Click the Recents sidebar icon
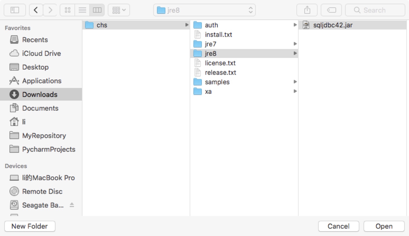The image size is (409, 236). pyautogui.click(x=14, y=40)
